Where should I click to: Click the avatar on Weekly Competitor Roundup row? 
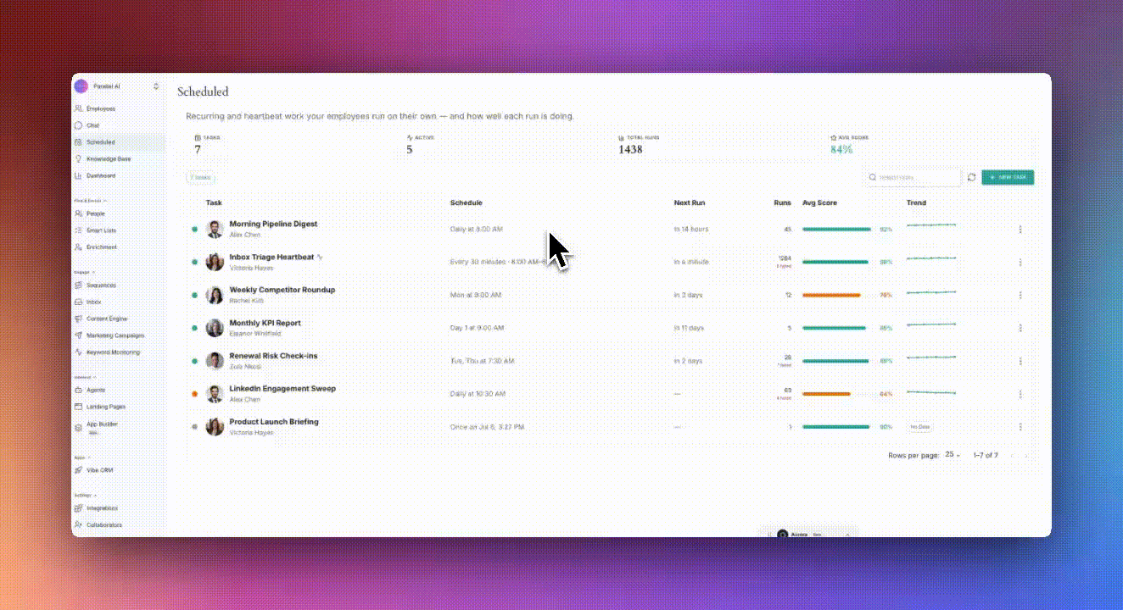[x=215, y=295]
